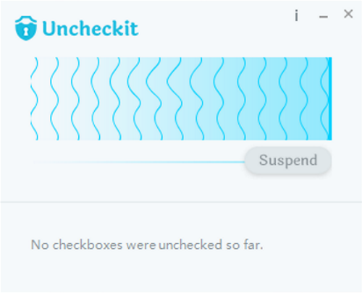The height and width of the screenshot is (293, 362).
Task: Click the thin progress line beside Suspend
Action: point(139,162)
